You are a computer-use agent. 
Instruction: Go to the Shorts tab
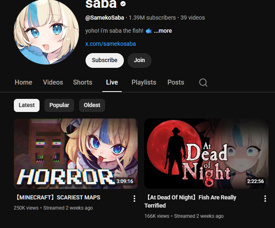pos(83,83)
